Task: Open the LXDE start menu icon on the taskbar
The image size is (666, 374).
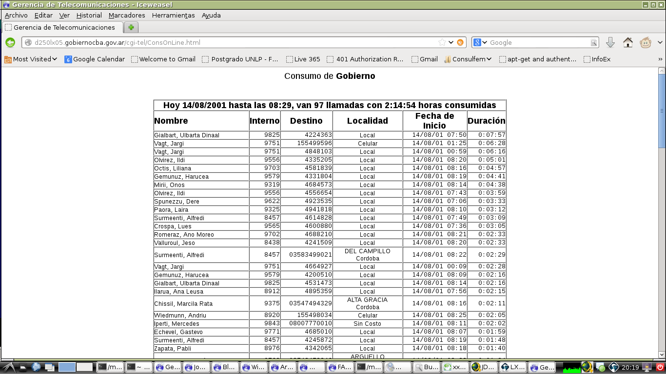Action: 8,367
